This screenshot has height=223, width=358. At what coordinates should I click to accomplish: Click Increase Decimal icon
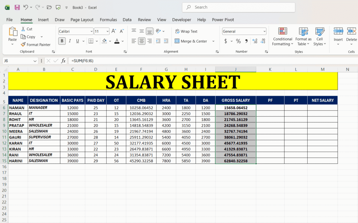point(255,41)
